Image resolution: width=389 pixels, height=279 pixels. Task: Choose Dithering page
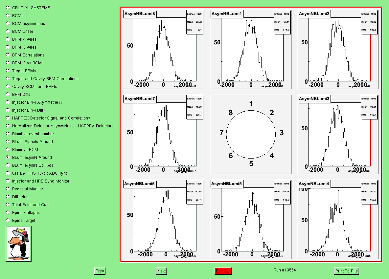click(8, 197)
